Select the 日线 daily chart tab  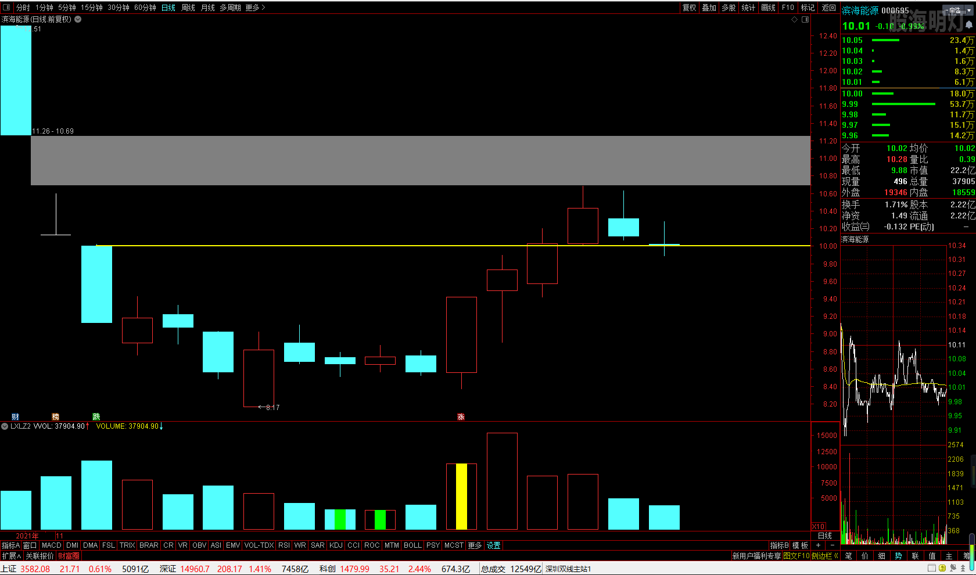[x=168, y=8]
